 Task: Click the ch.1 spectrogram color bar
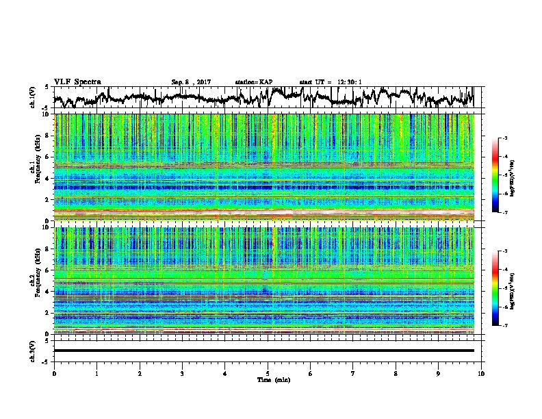(x=495, y=175)
